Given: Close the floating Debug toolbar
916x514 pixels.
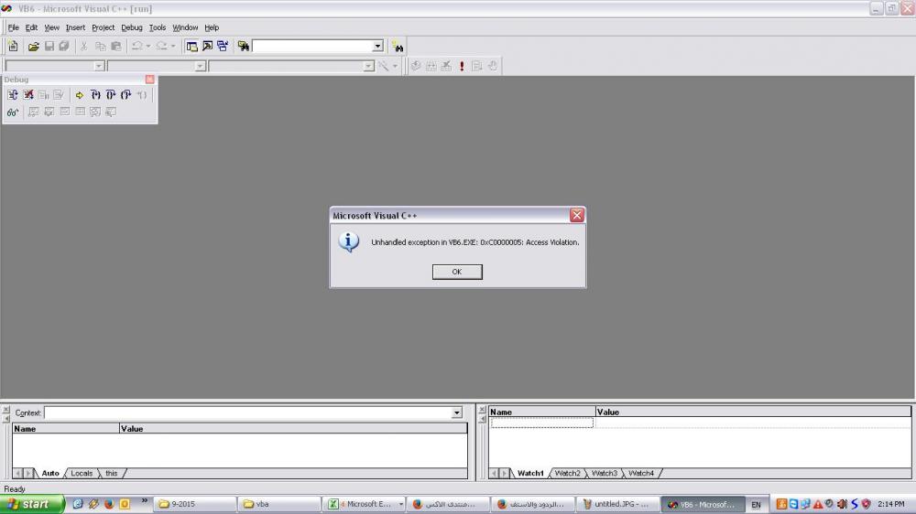Looking at the screenshot, I should click(149, 80).
